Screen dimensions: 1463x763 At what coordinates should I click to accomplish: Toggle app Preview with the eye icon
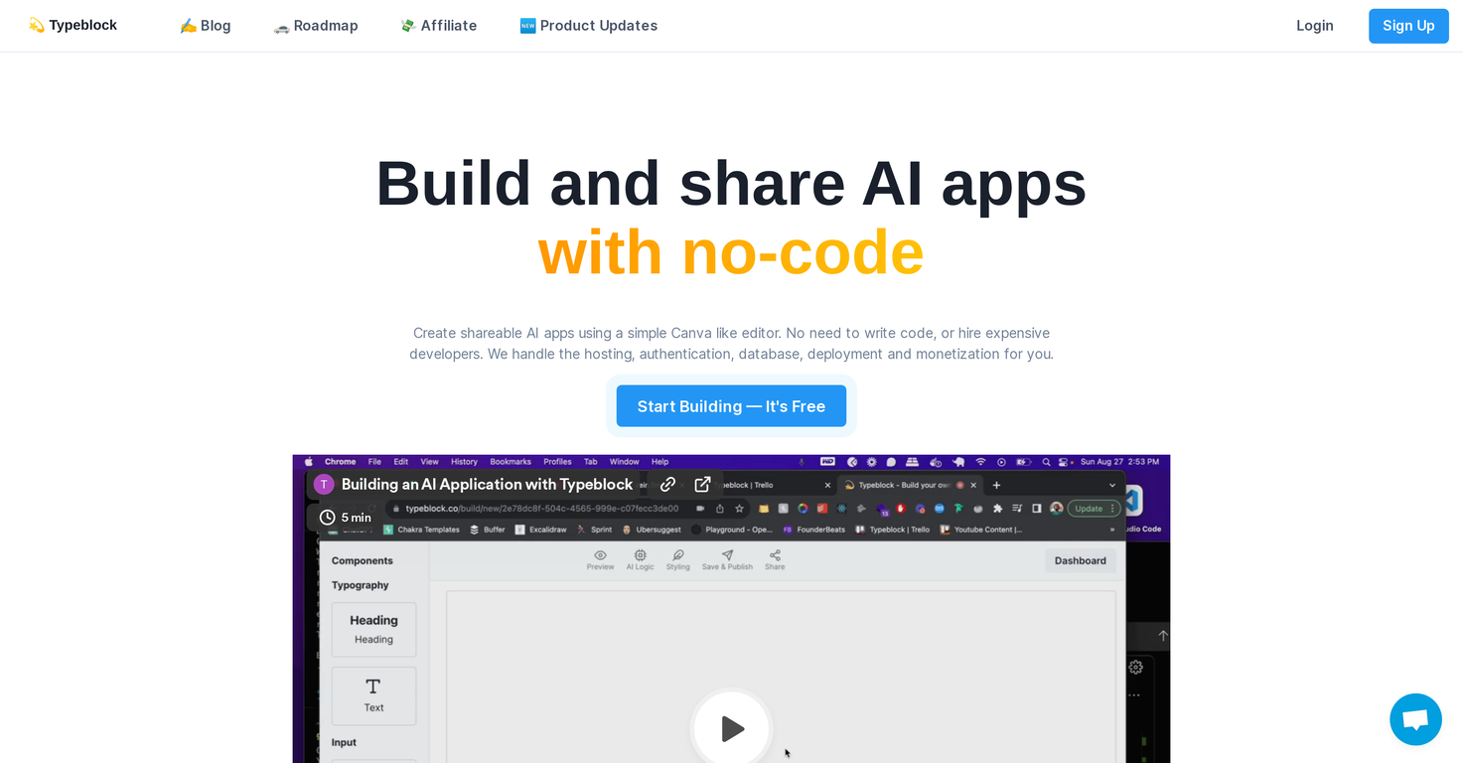(x=601, y=559)
